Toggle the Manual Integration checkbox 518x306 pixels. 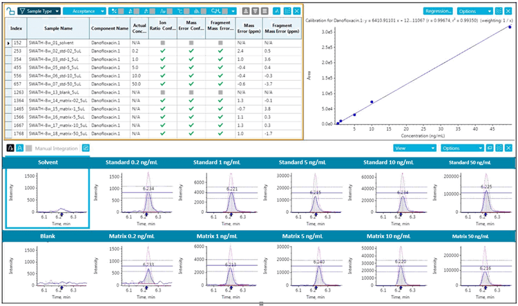pyautogui.click(x=29, y=148)
